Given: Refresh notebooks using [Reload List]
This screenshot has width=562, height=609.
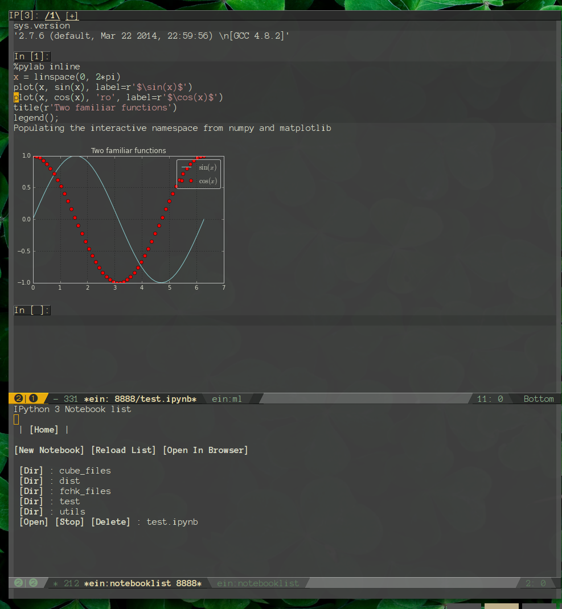Looking at the screenshot, I should [123, 450].
